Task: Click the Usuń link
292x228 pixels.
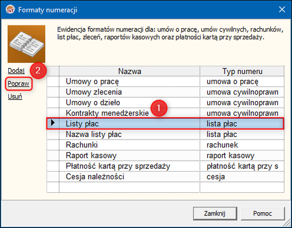Action: point(15,97)
